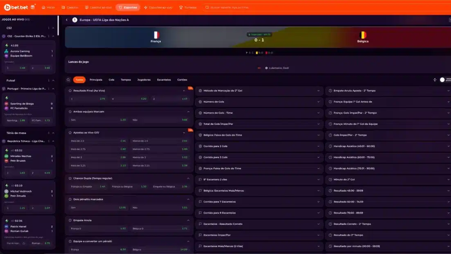The height and width of the screenshot is (254, 451).
Task: Expand Resultado 45:00 - 59:59 market
Action: pos(388,190)
